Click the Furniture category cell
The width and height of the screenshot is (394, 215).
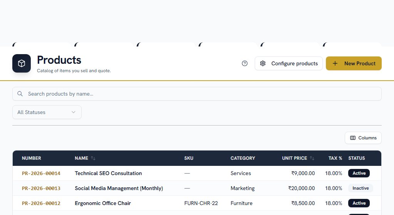point(242,203)
